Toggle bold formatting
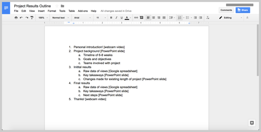Screen dimensions: 261x132 tap(111, 18)
